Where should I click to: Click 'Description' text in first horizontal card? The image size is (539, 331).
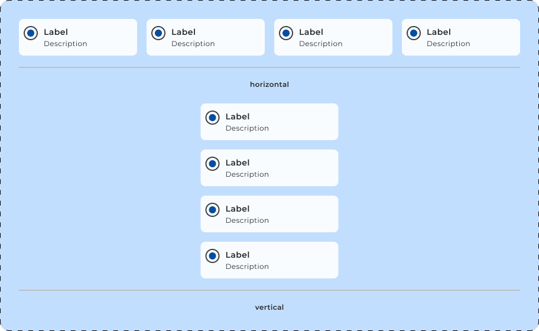[x=65, y=44]
